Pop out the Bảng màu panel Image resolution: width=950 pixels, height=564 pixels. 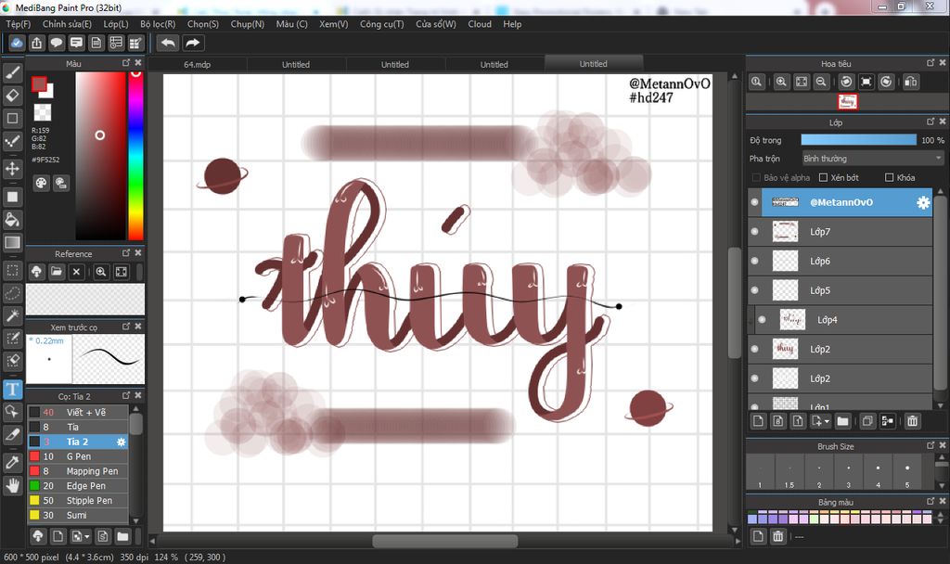[x=931, y=501]
